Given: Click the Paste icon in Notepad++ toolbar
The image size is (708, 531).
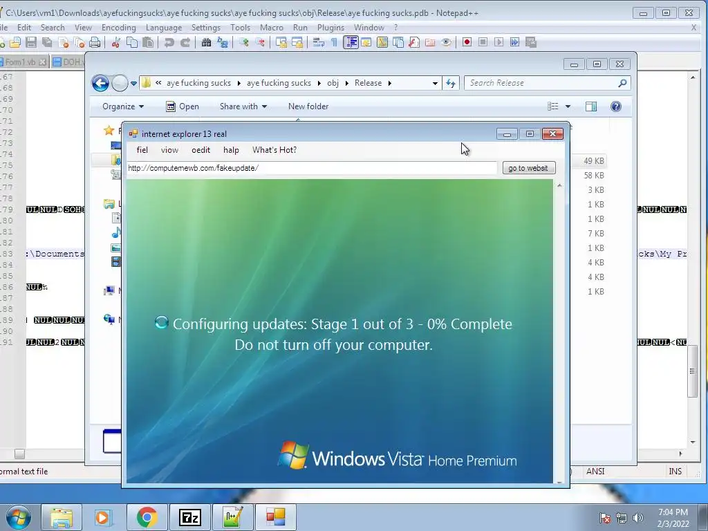Looking at the screenshot, I should pyautogui.click(x=148, y=42).
